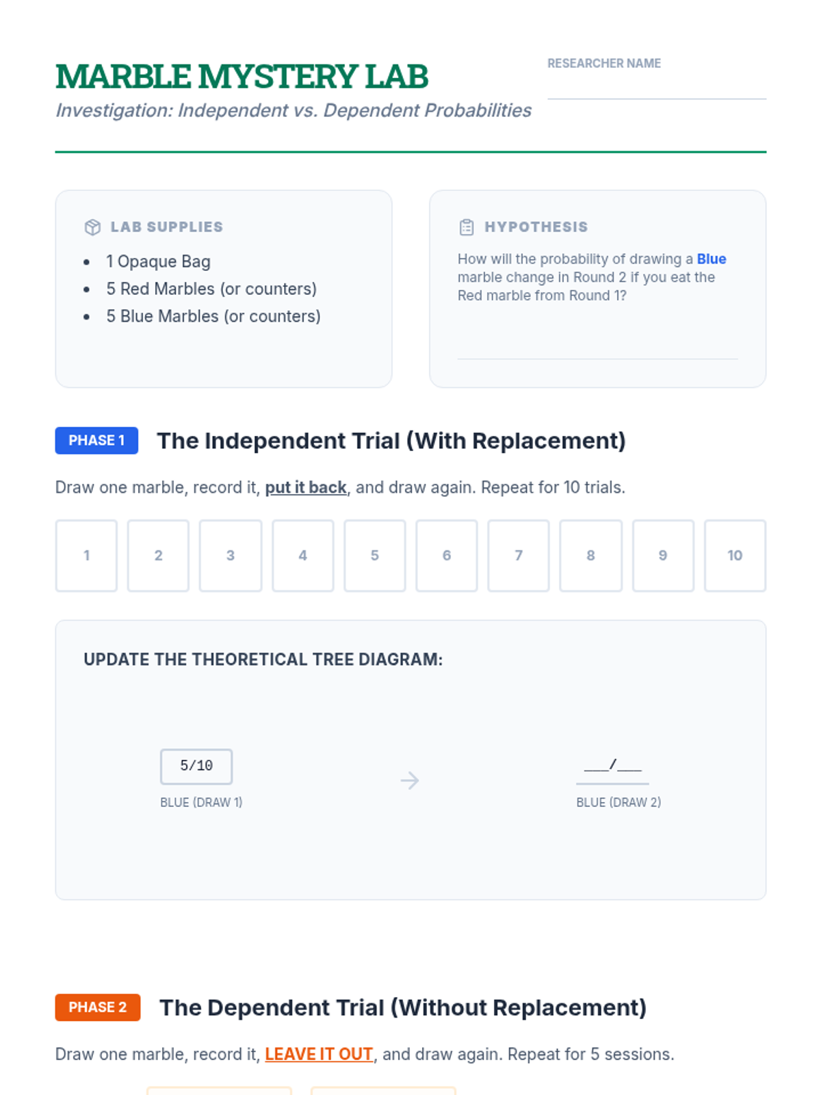Screen dimensions: 821x1095
Task: Select trial box 4
Action: (302, 556)
